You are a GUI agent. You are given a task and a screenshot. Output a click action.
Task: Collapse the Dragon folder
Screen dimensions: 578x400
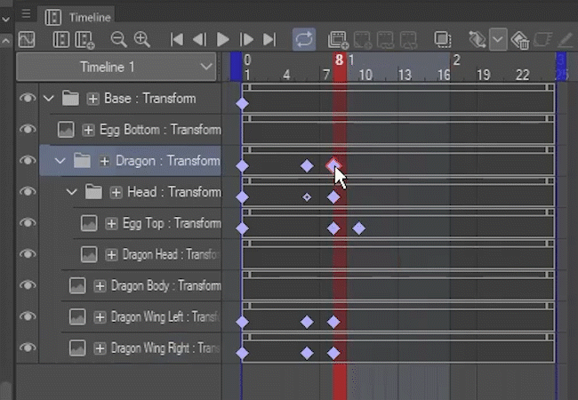60,161
